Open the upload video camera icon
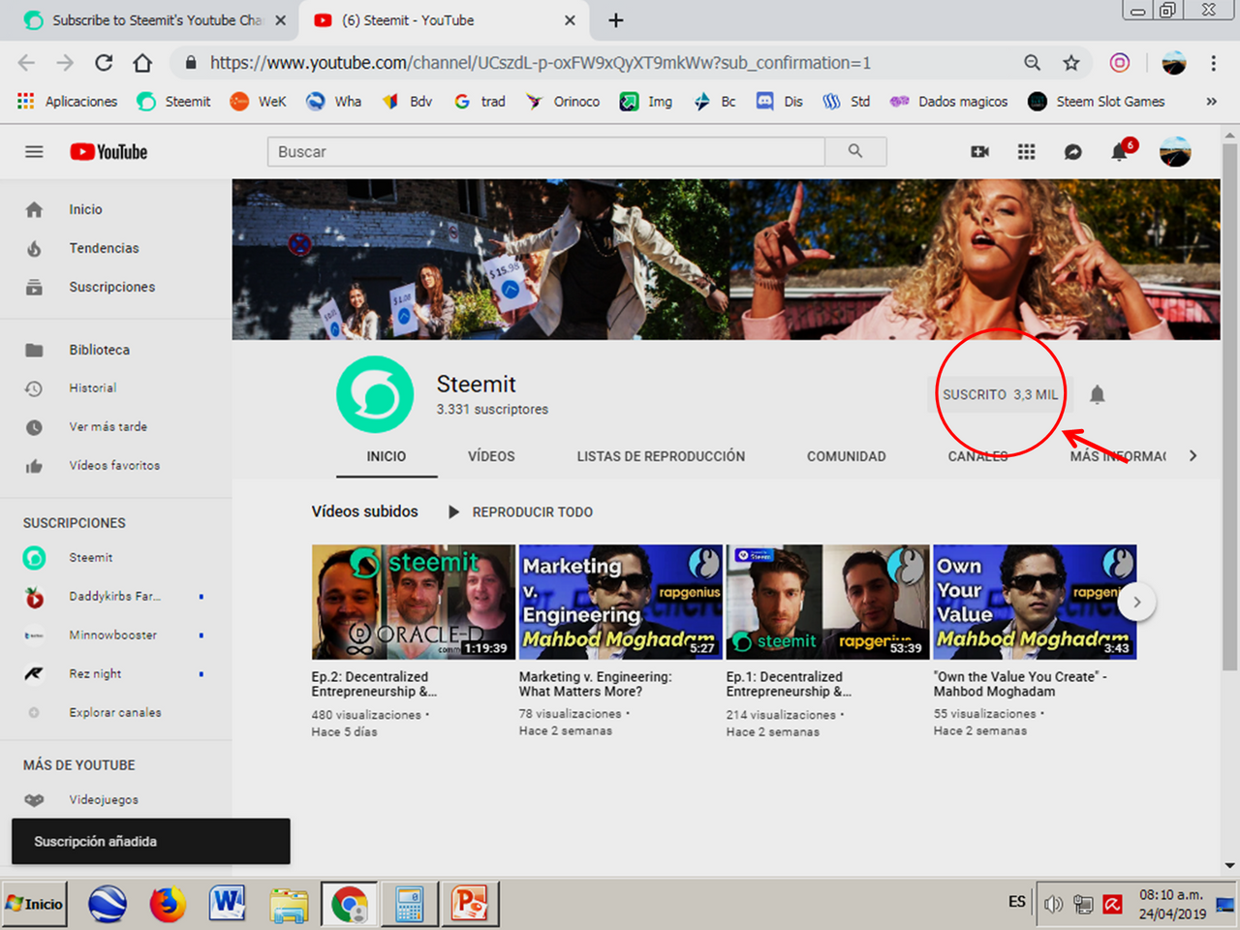This screenshot has width=1240, height=930. point(980,152)
